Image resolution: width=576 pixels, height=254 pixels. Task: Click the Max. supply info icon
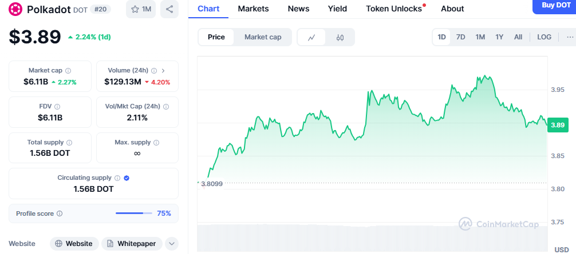tap(156, 143)
